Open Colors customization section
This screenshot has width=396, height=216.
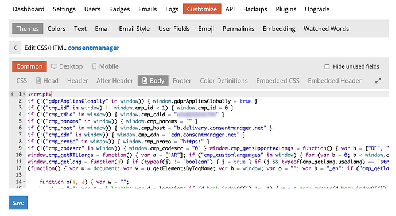pos(57,29)
